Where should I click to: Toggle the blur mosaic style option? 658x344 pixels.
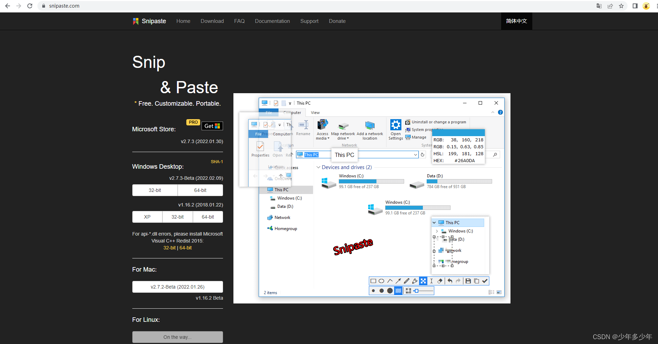pos(408,291)
